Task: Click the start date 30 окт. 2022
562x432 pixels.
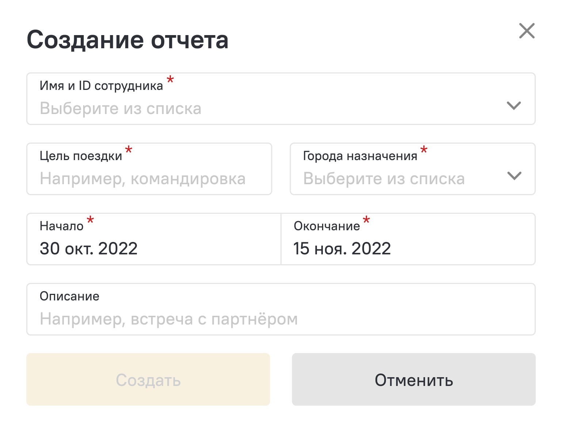Action: [89, 249]
